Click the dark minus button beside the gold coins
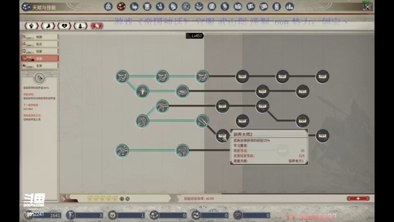The height and width of the screenshot is (222, 394). 122,199
